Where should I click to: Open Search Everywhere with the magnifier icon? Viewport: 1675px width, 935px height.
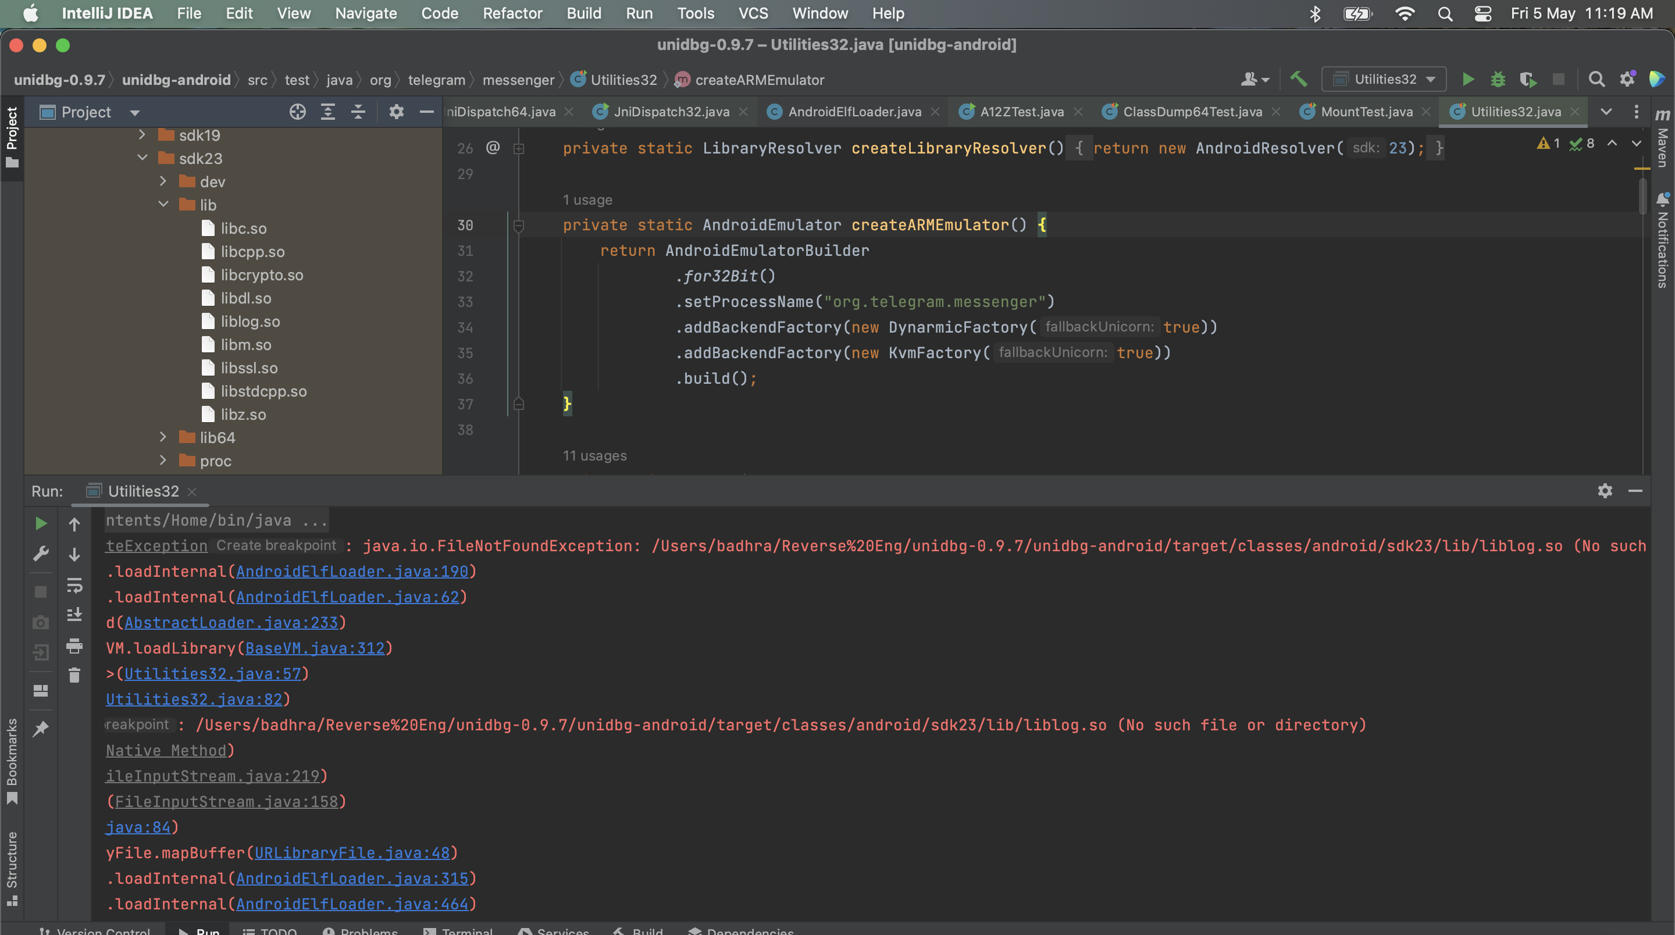click(x=1596, y=79)
